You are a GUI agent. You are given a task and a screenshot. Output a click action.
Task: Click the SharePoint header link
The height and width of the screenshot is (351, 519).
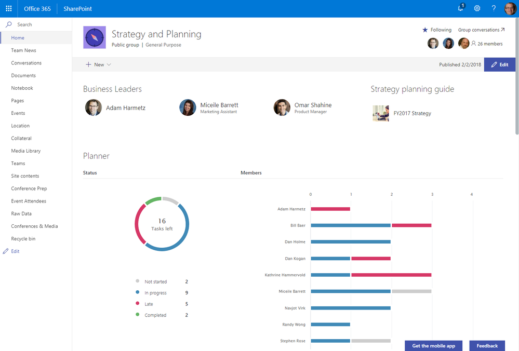coord(78,9)
